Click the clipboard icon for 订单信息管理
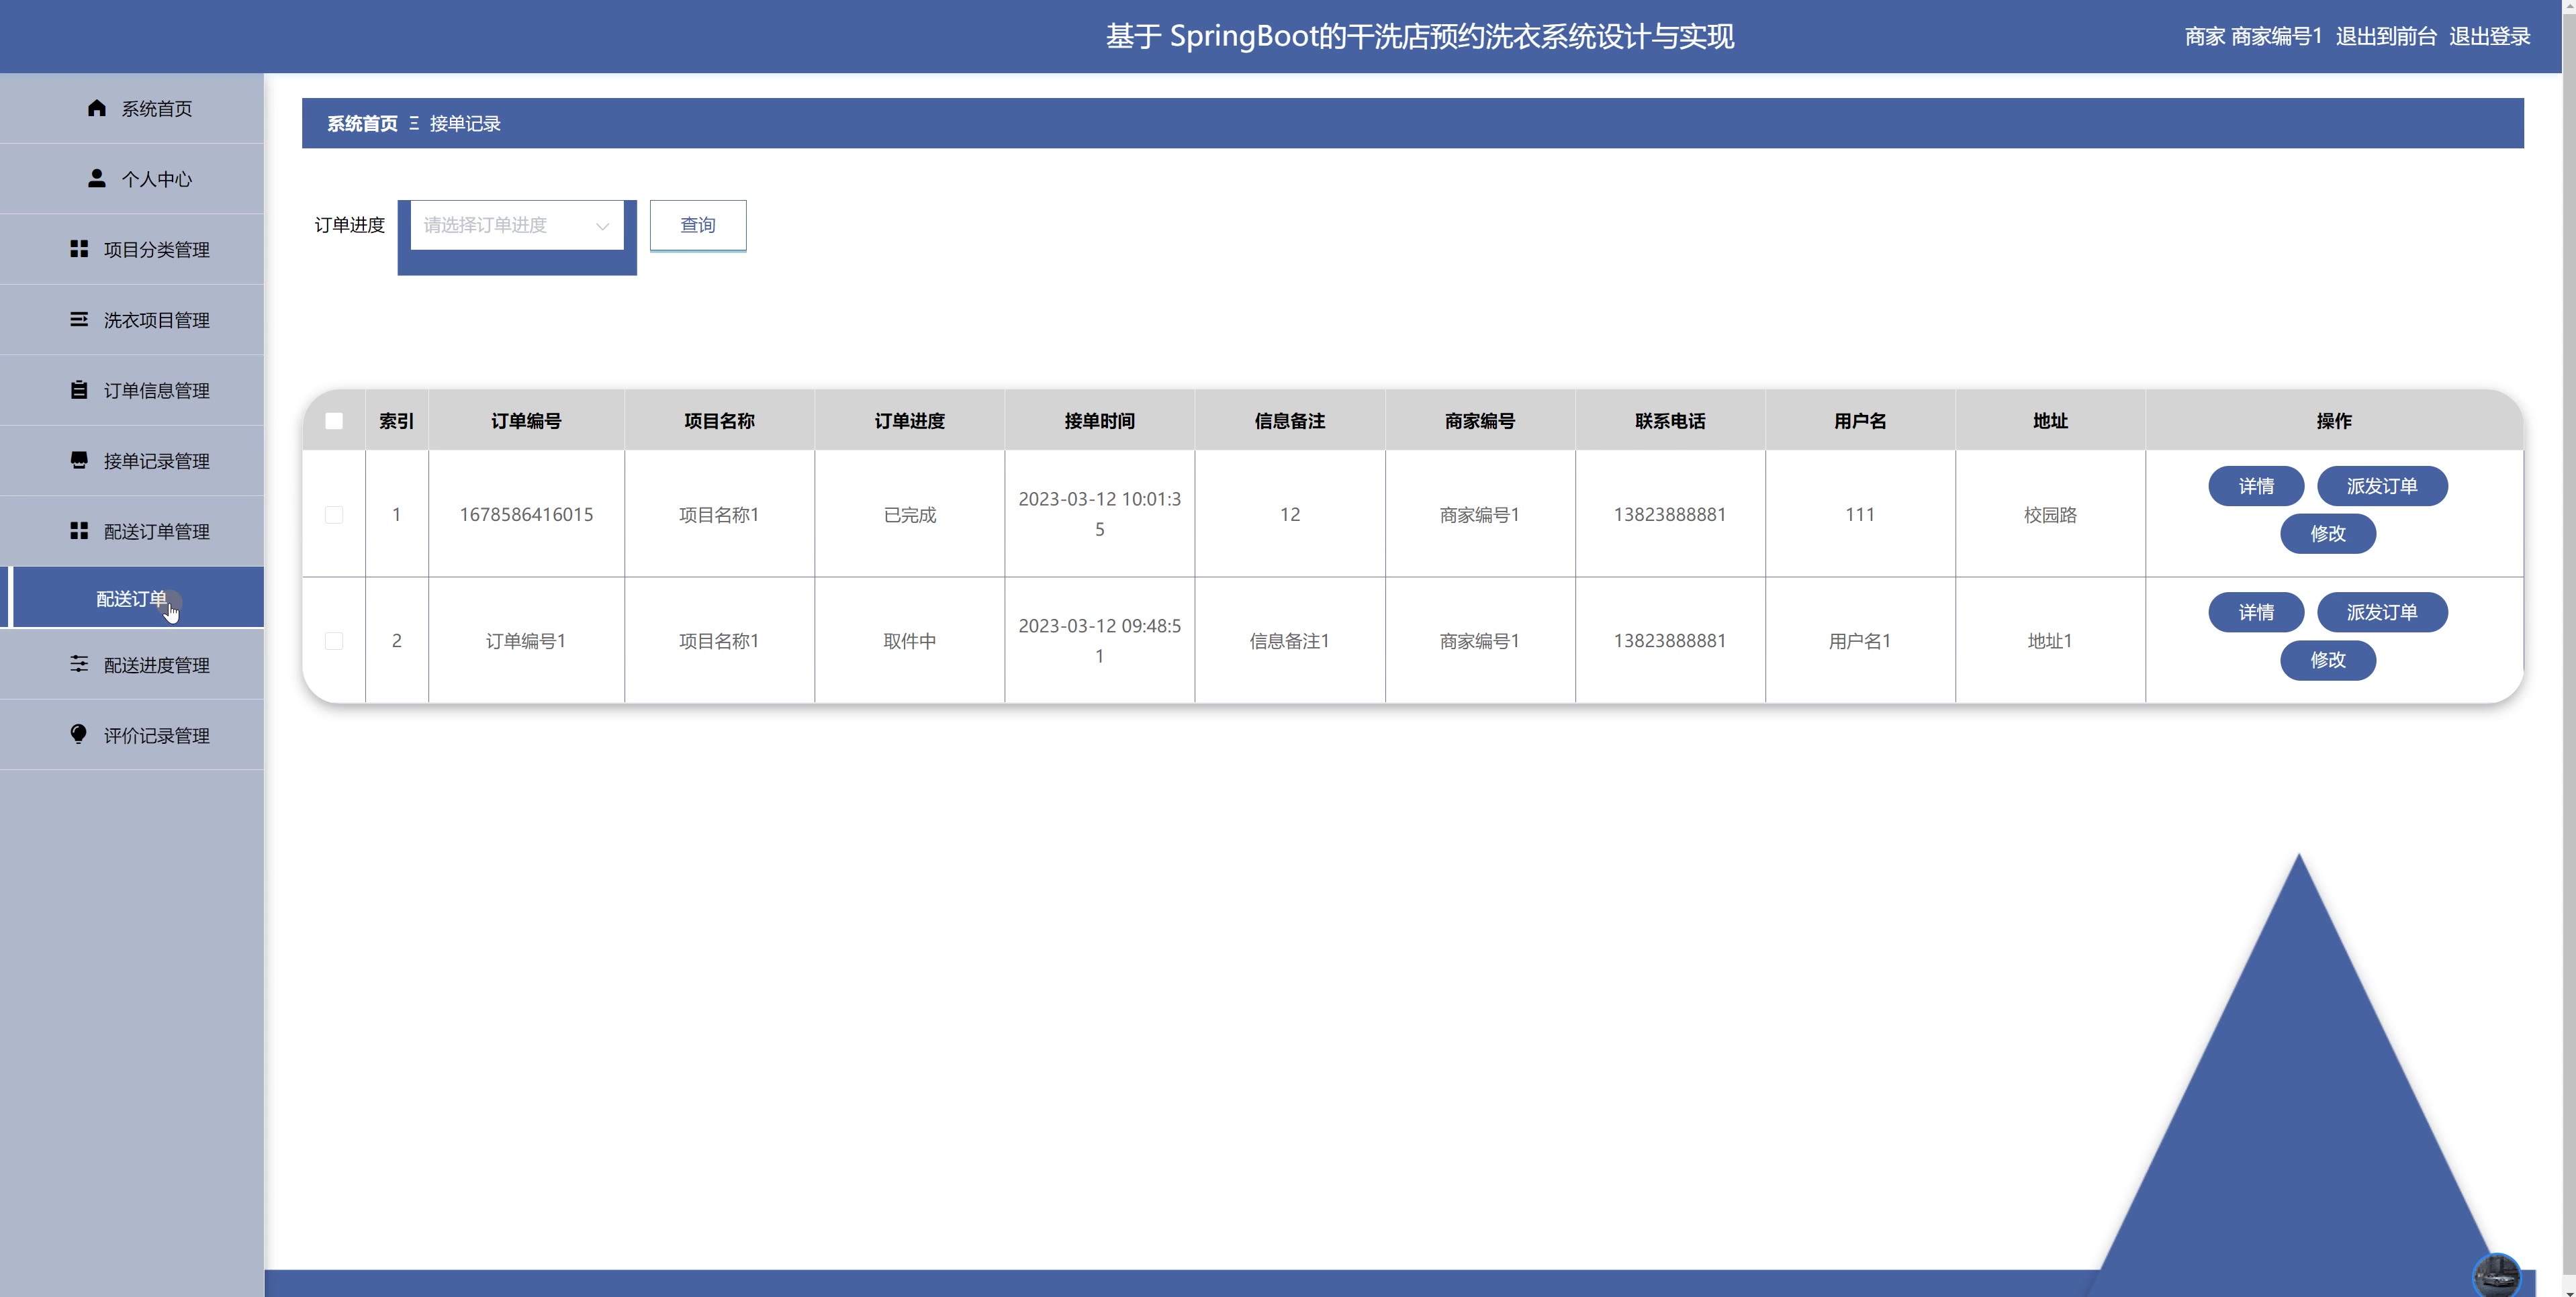2576x1297 pixels. tap(79, 390)
